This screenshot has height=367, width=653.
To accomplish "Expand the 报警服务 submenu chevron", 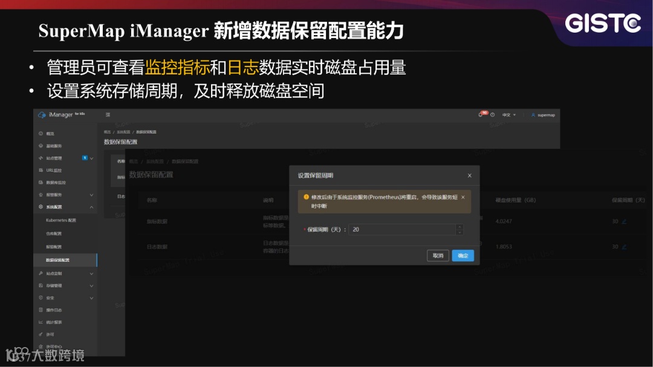I will tap(92, 195).
